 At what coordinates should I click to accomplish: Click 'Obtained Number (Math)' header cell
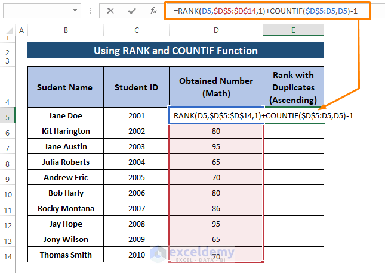coord(216,87)
